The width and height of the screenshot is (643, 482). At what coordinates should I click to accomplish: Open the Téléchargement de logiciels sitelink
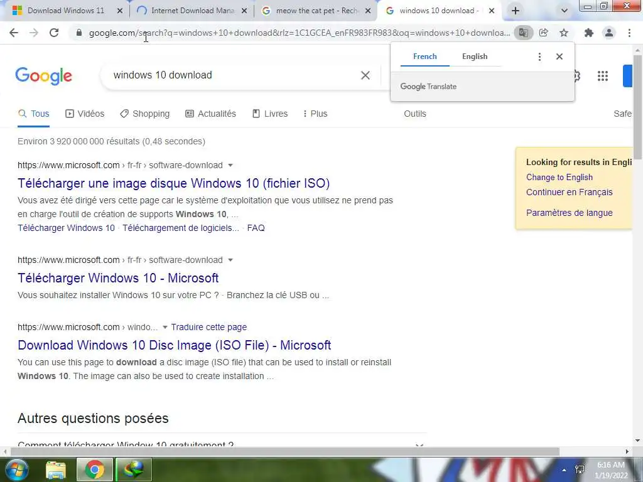180,228
